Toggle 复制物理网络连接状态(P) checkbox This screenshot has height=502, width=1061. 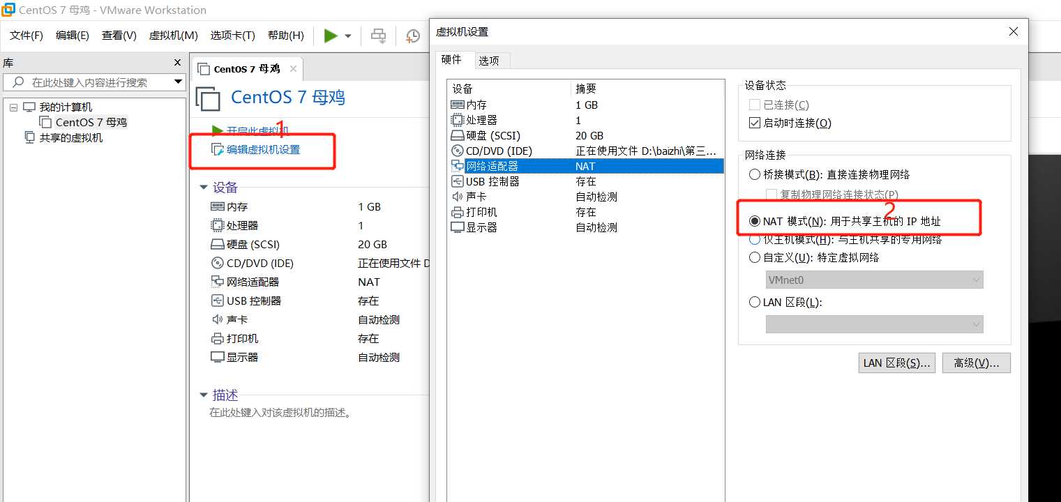point(772,194)
